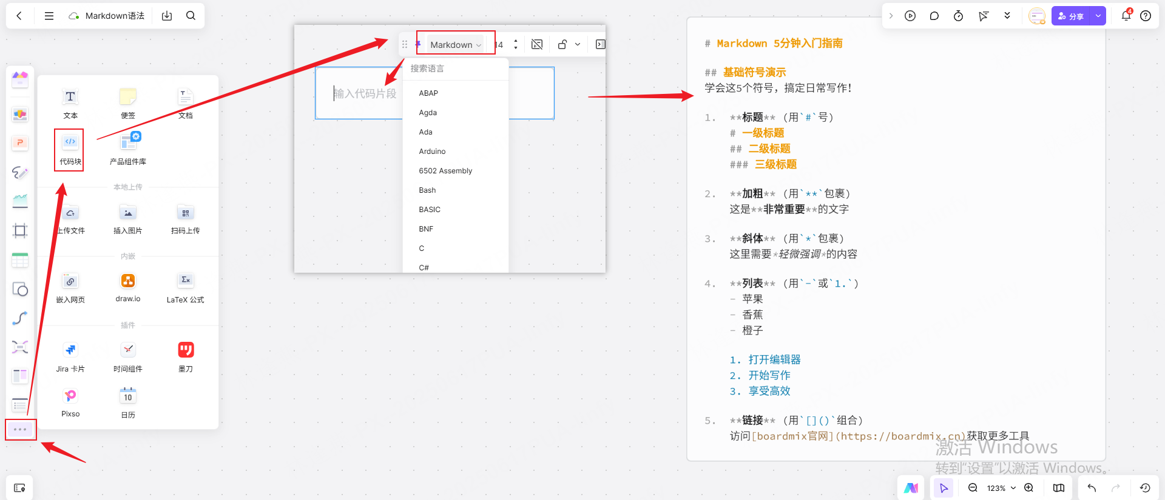
Task: Open the timer stopwatch tool
Action: 959,16
